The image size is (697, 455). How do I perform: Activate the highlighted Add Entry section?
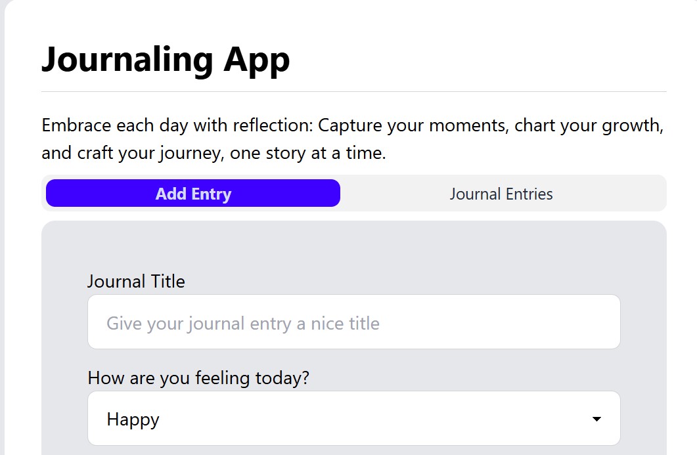(x=192, y=193)
